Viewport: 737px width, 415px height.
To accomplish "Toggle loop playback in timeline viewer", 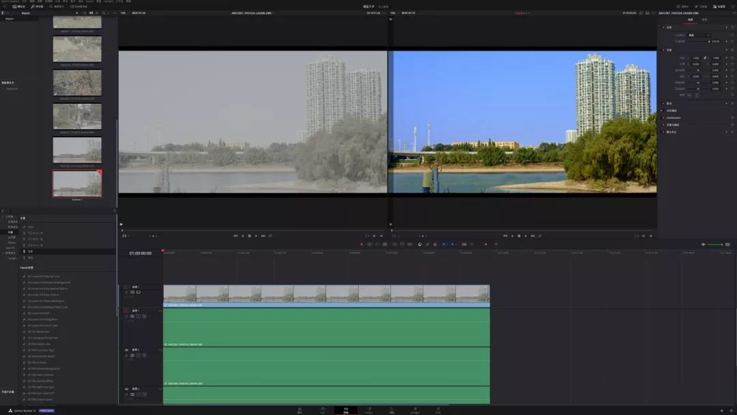I will click(540, 236).
